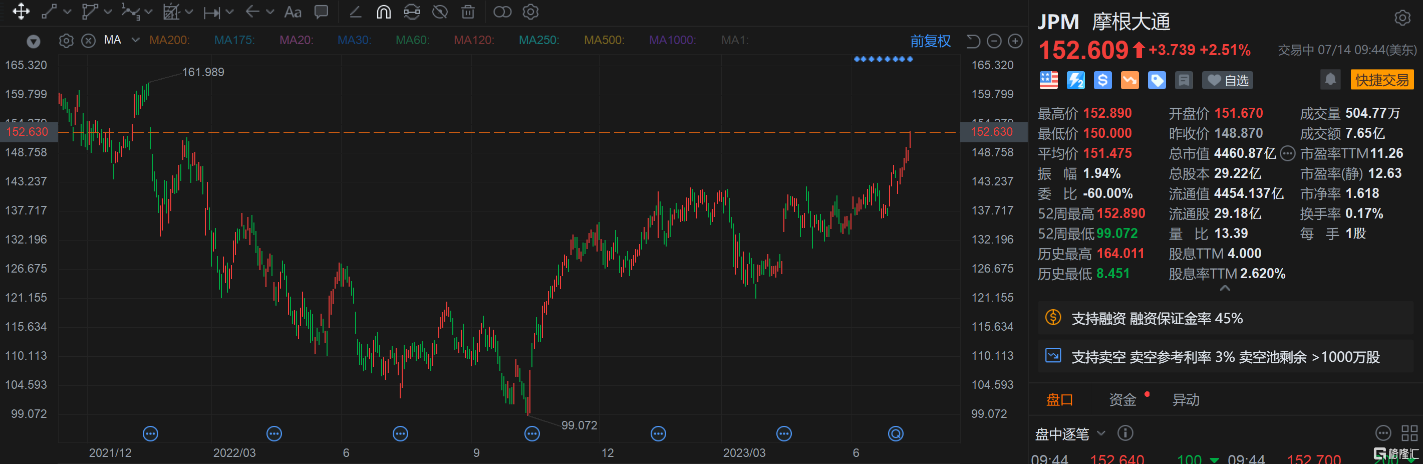Switch to the 资金 tab
The width and height of the screenshot is (1423, 464).
tap(1122, 399)
